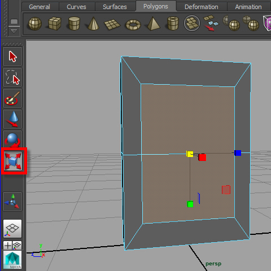Switch to single perspective view layout

click(x=12, y=229)
